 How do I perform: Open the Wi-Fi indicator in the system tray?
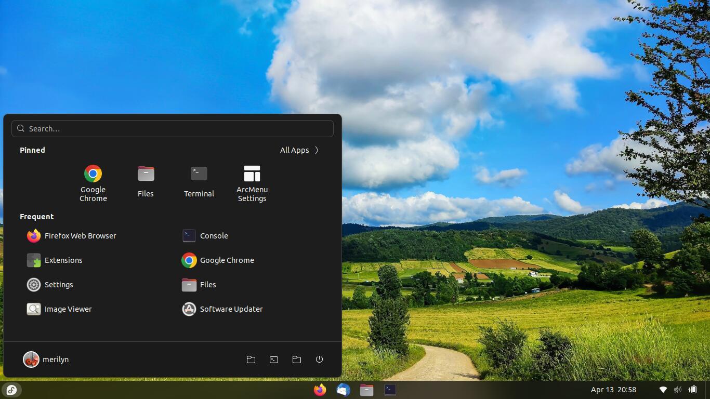(663, 390)
